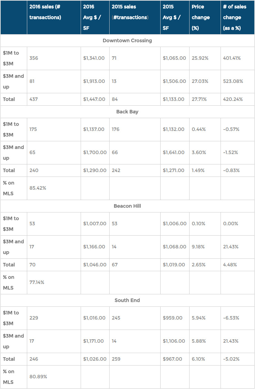The width and height of the screenshot is (255, 389).
Task: Click the 80.89% on MLS value
Action: [38, 377]
